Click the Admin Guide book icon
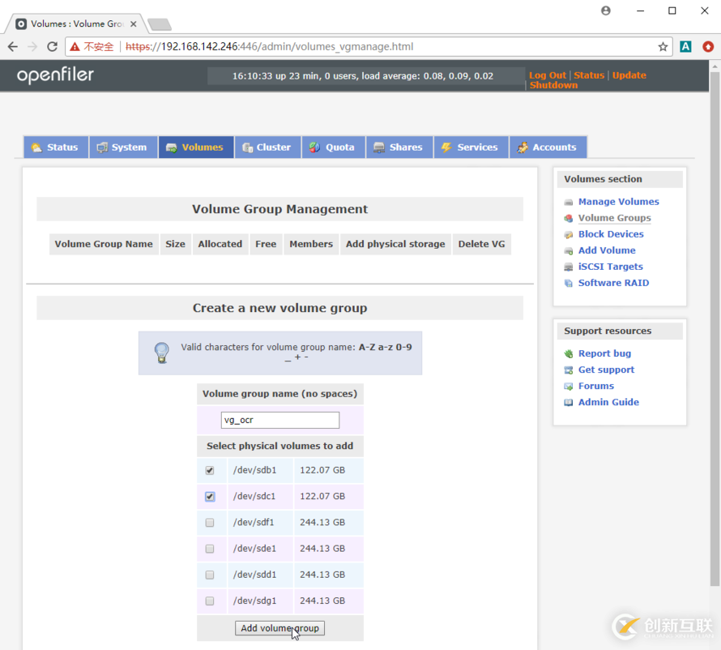The height and width of the screenshot is (650, 721). tap(569, 403)
